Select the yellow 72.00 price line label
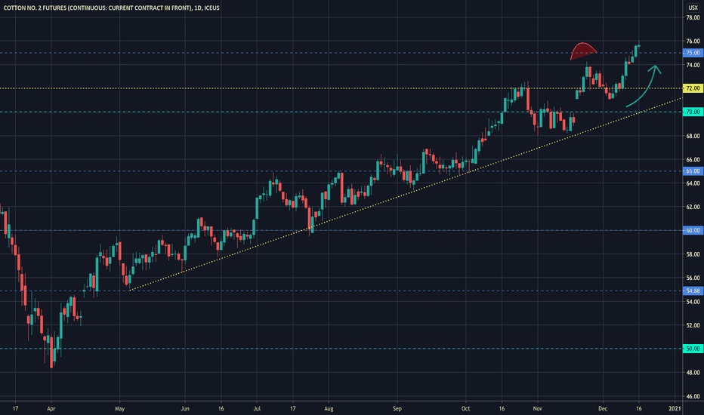This screenshot has width=704, height=415. (693, 88)
